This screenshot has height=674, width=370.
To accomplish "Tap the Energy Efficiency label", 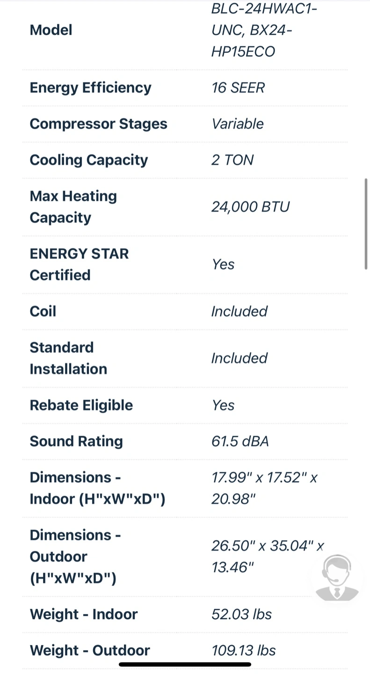I will [90, 88].
